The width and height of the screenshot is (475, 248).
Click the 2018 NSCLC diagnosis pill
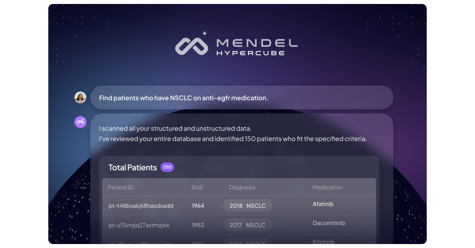click(x=247, y=205)
